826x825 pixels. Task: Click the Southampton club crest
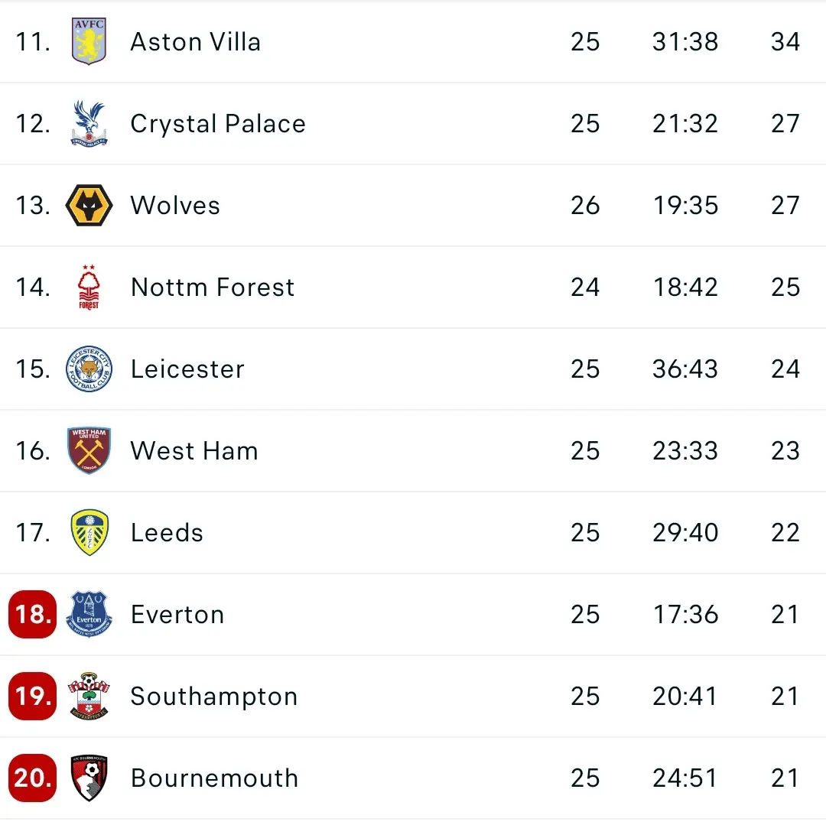click(89, 696)
